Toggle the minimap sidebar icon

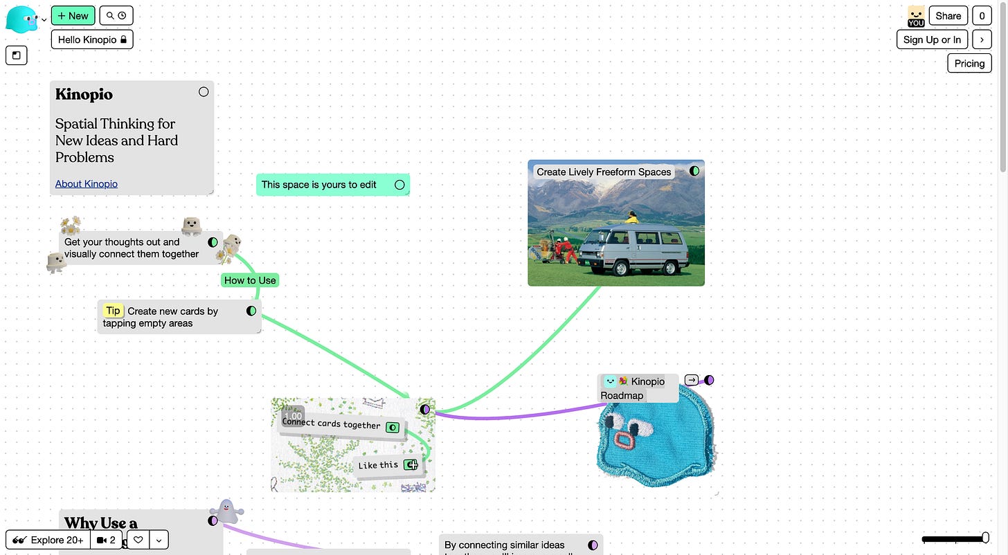coord(17,55)
